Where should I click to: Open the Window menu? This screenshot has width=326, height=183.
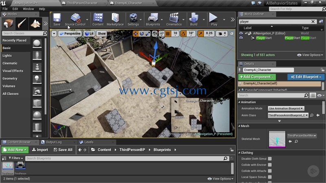(x=28, y=9)
